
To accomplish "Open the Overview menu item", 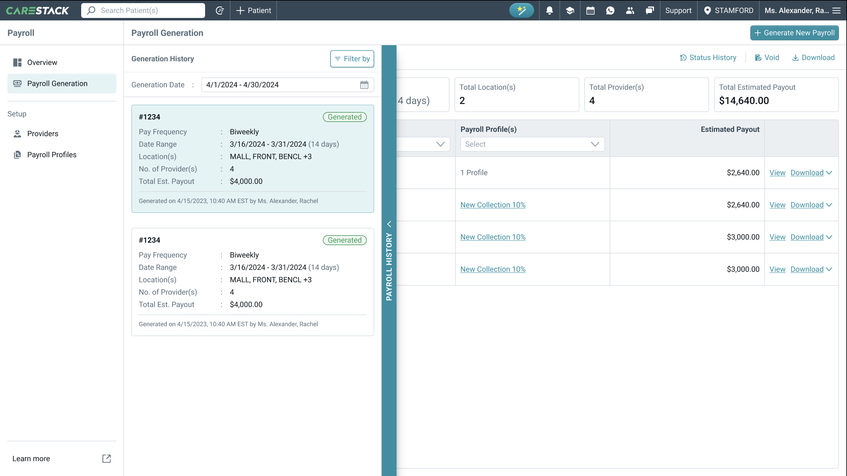I will (62, 63).
